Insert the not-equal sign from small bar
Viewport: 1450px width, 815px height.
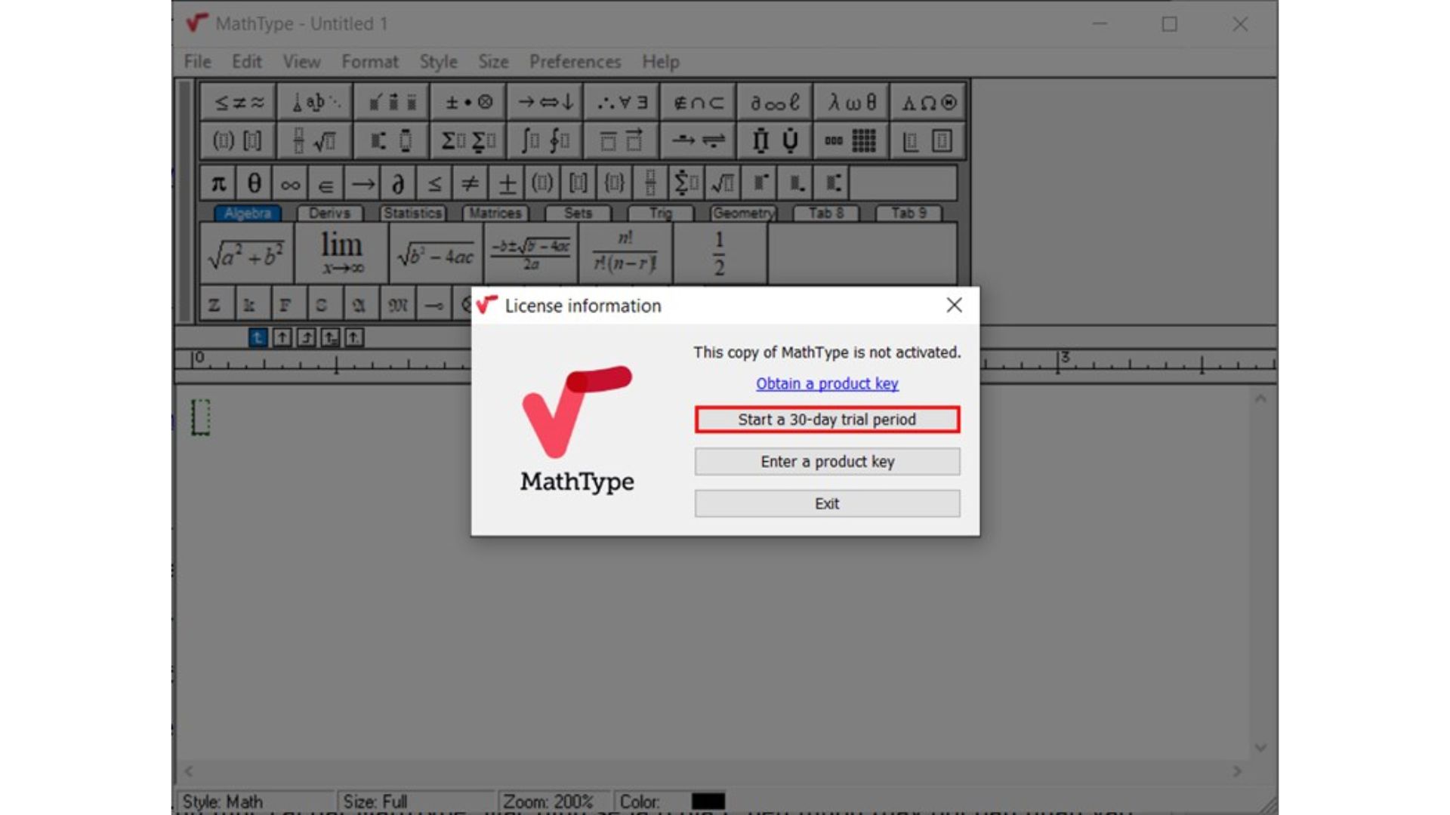tap(470, 183)
